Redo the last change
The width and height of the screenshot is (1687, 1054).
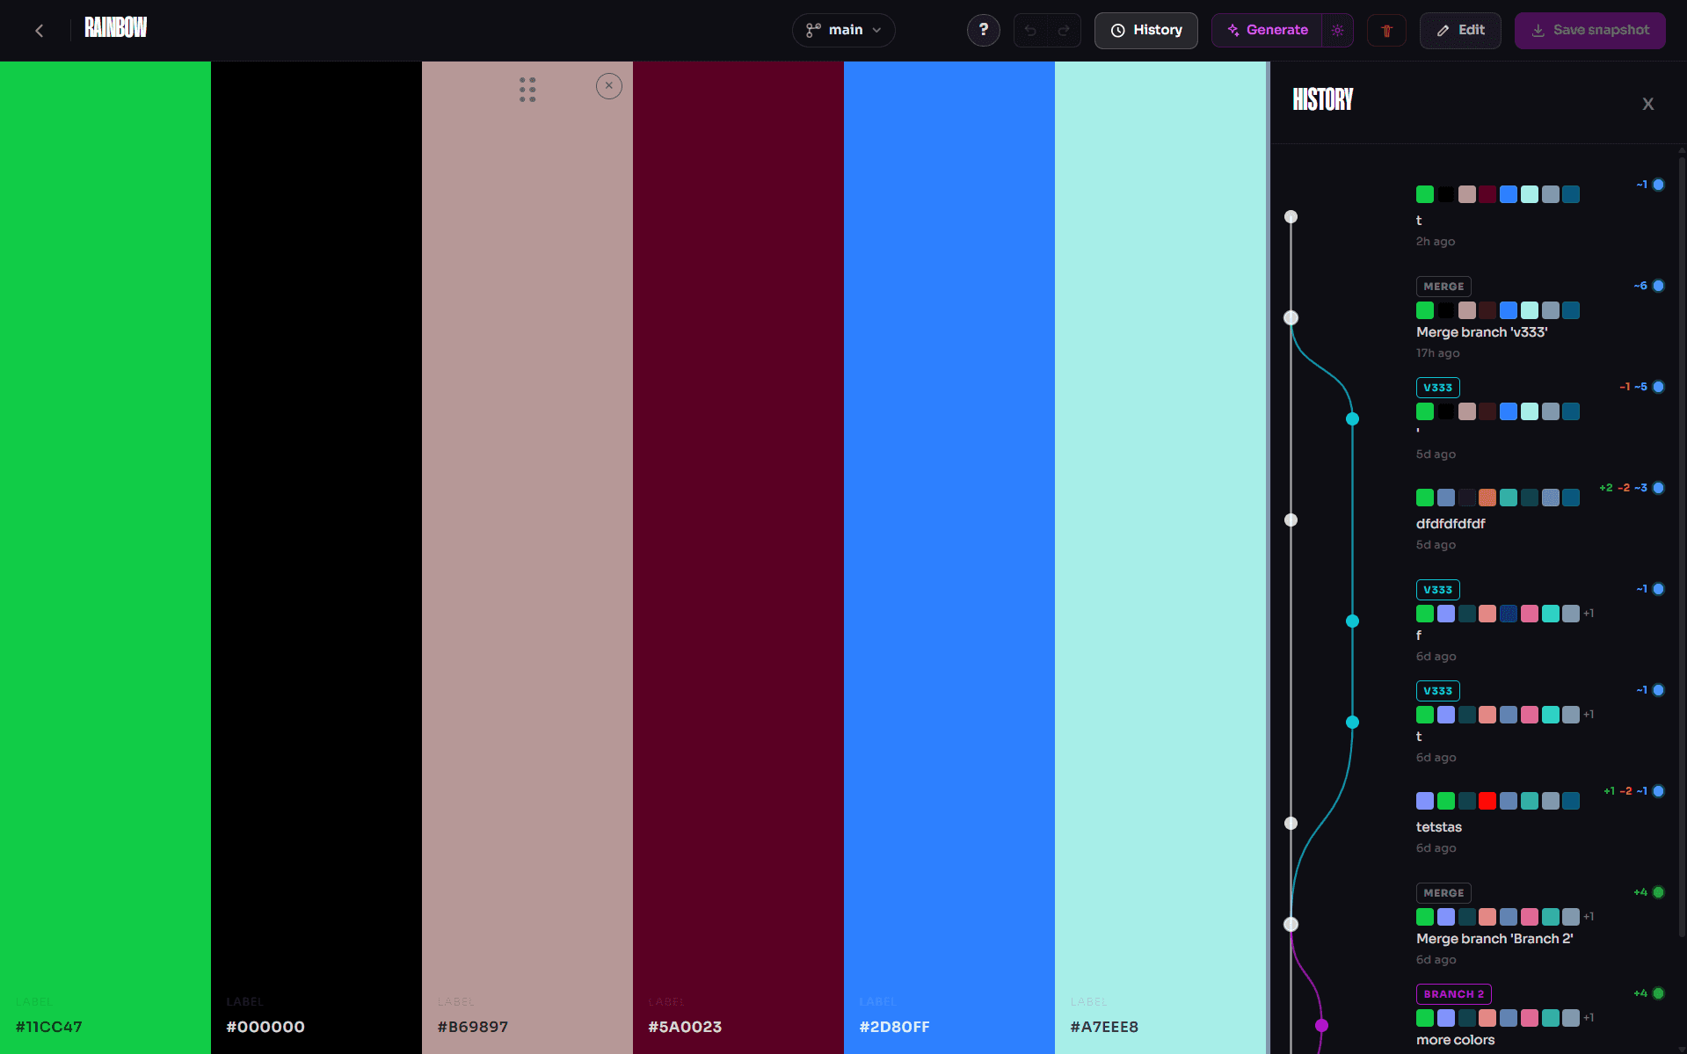[1064, 31]
